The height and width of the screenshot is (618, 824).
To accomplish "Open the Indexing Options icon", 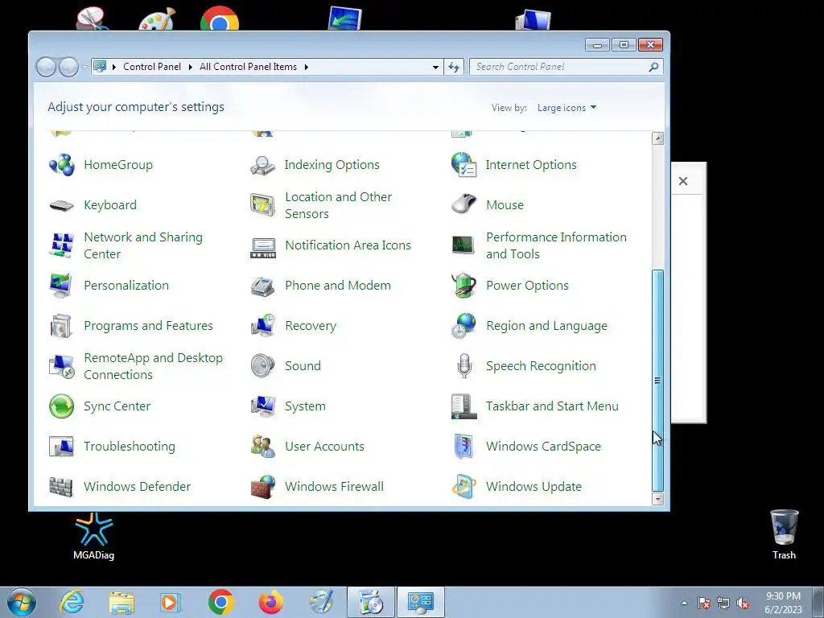I will click(x=263, y=164).
